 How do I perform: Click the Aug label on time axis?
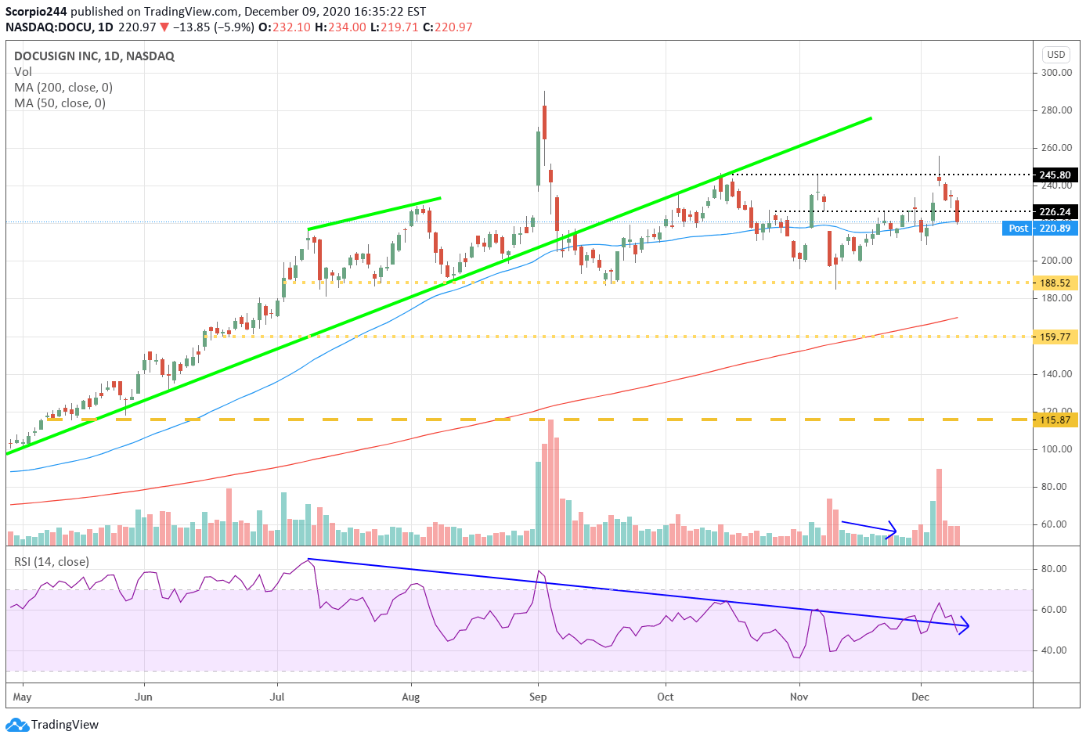click(x=411, y=697)
